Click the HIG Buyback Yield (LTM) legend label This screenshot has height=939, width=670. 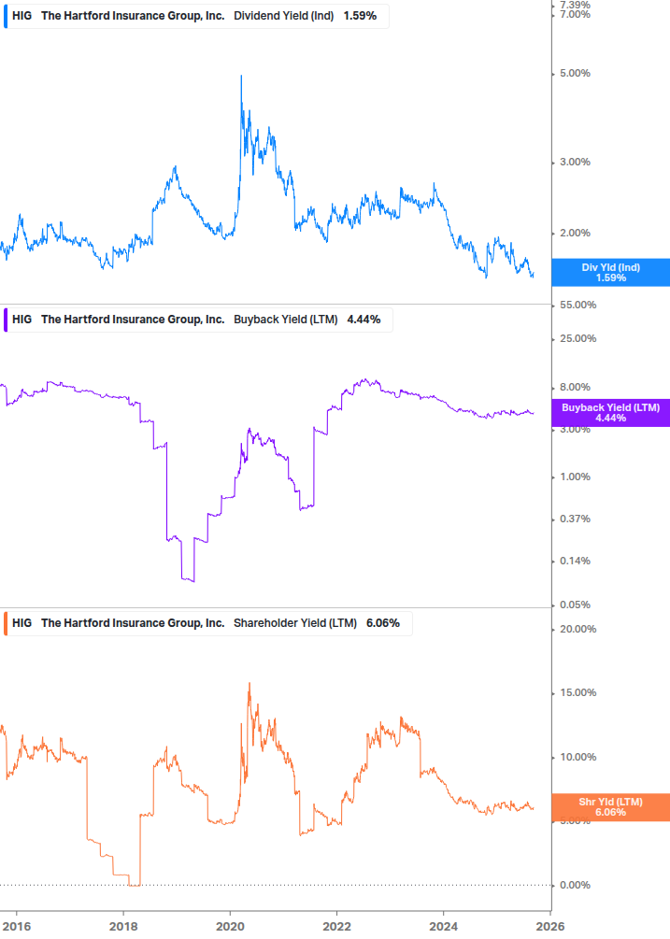(198, 320)
